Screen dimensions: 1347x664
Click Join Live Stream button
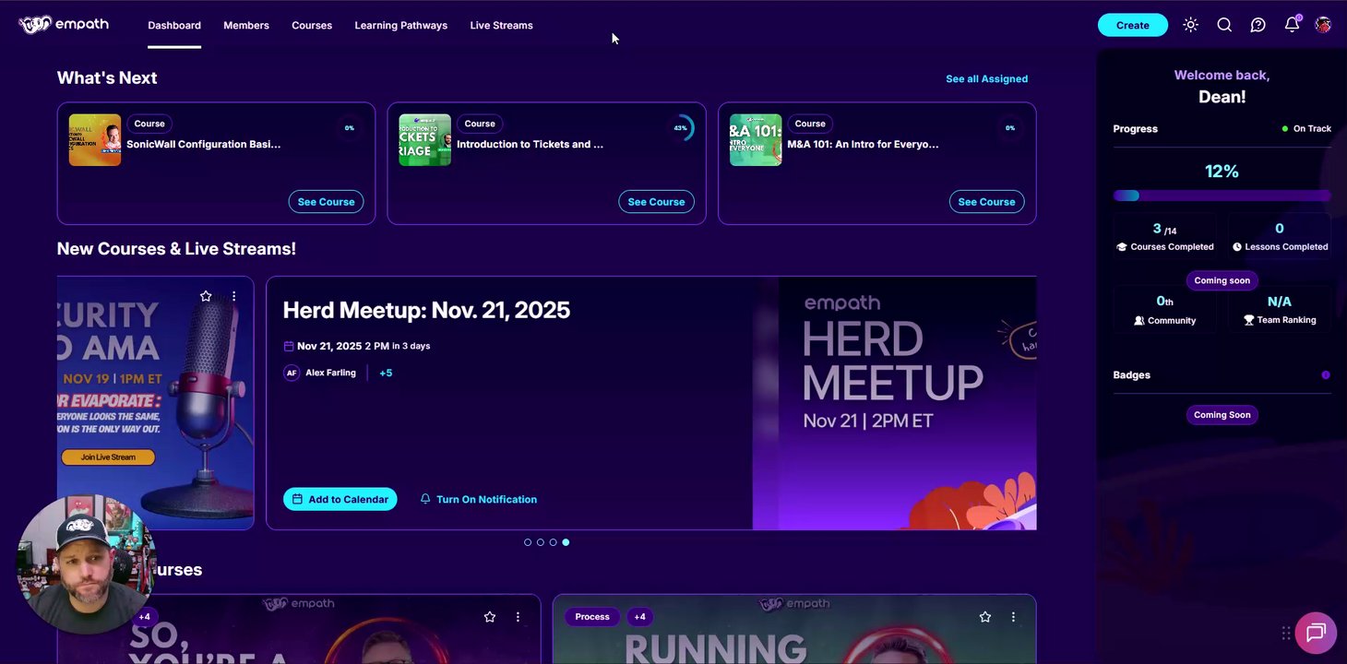108,456
